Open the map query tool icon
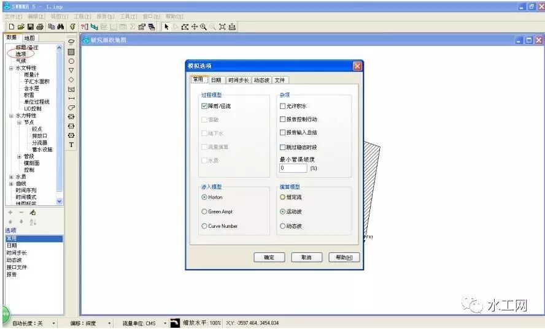The width and height of the screenshot is (545, 329). click(85, 27)
